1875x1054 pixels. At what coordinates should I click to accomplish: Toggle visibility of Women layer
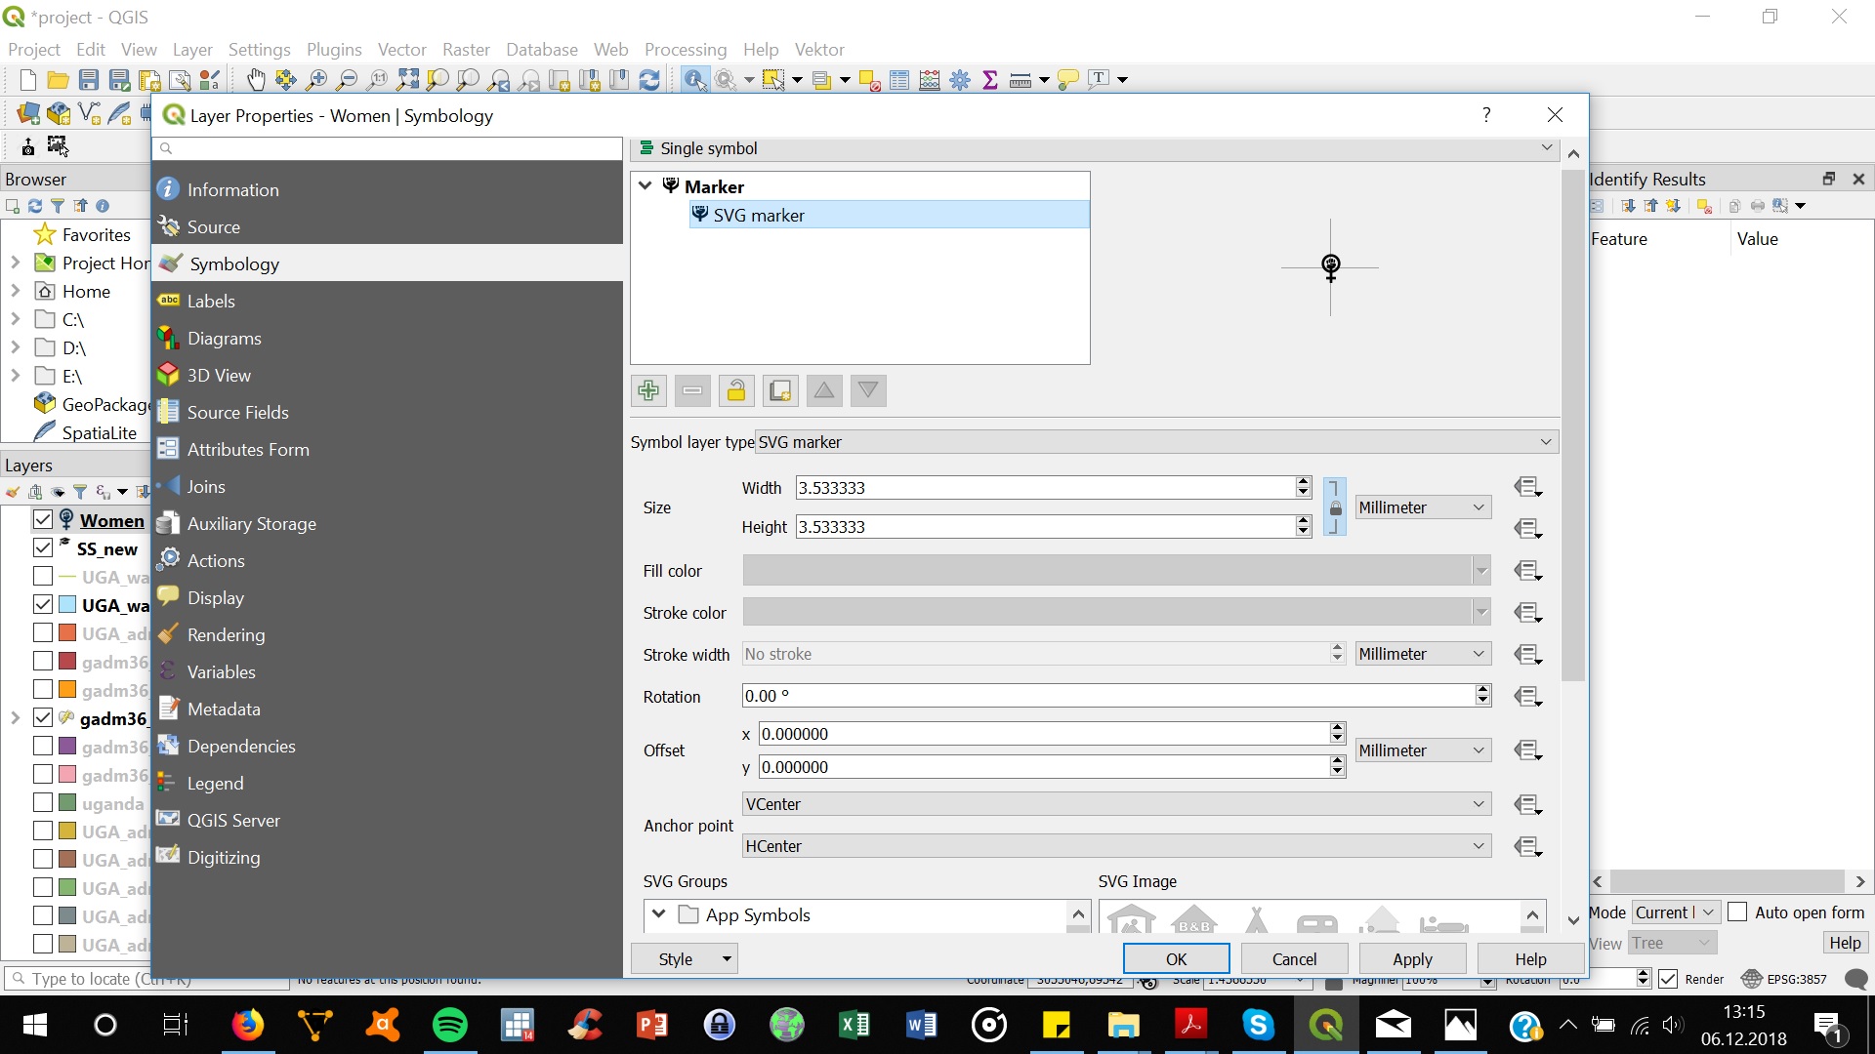click(x=43, y=519)
